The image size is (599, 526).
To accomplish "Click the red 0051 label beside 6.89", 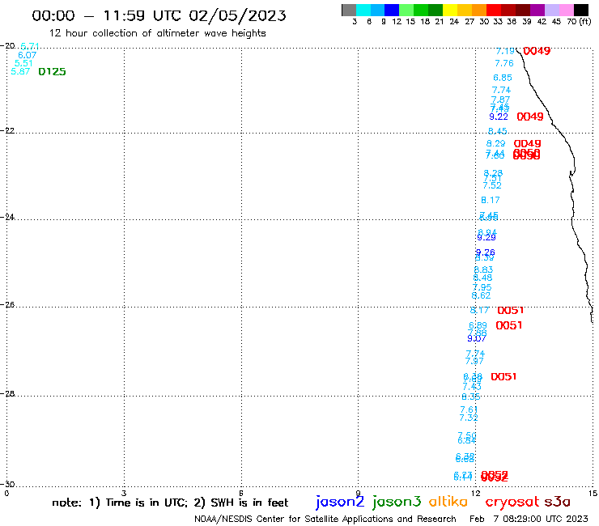I will click(x=509, y=325).
